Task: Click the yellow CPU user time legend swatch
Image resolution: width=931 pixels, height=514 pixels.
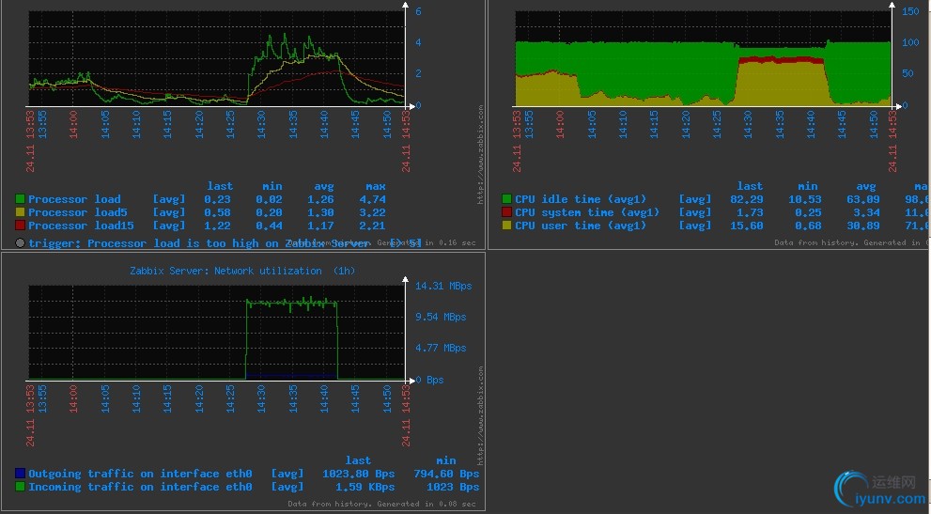Action: 506,226
